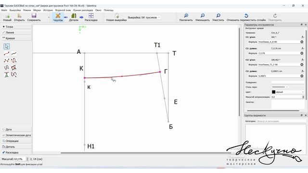This screenshot has width=308, height=173.
Task: Click the canvas vertical scrollbar
Action: tap(239, 72)
